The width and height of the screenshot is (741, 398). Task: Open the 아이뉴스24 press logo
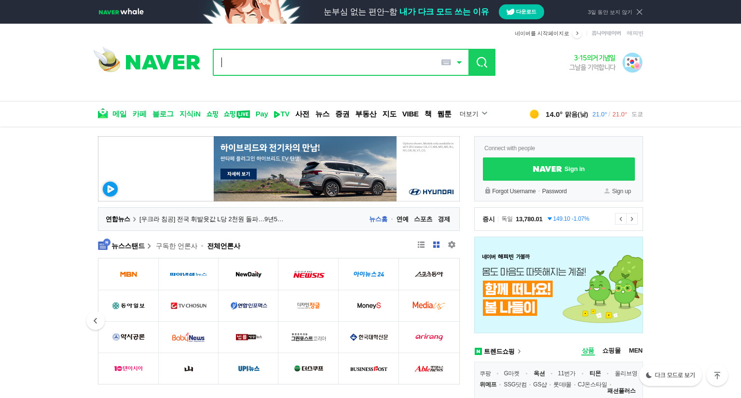coord(369,274)
